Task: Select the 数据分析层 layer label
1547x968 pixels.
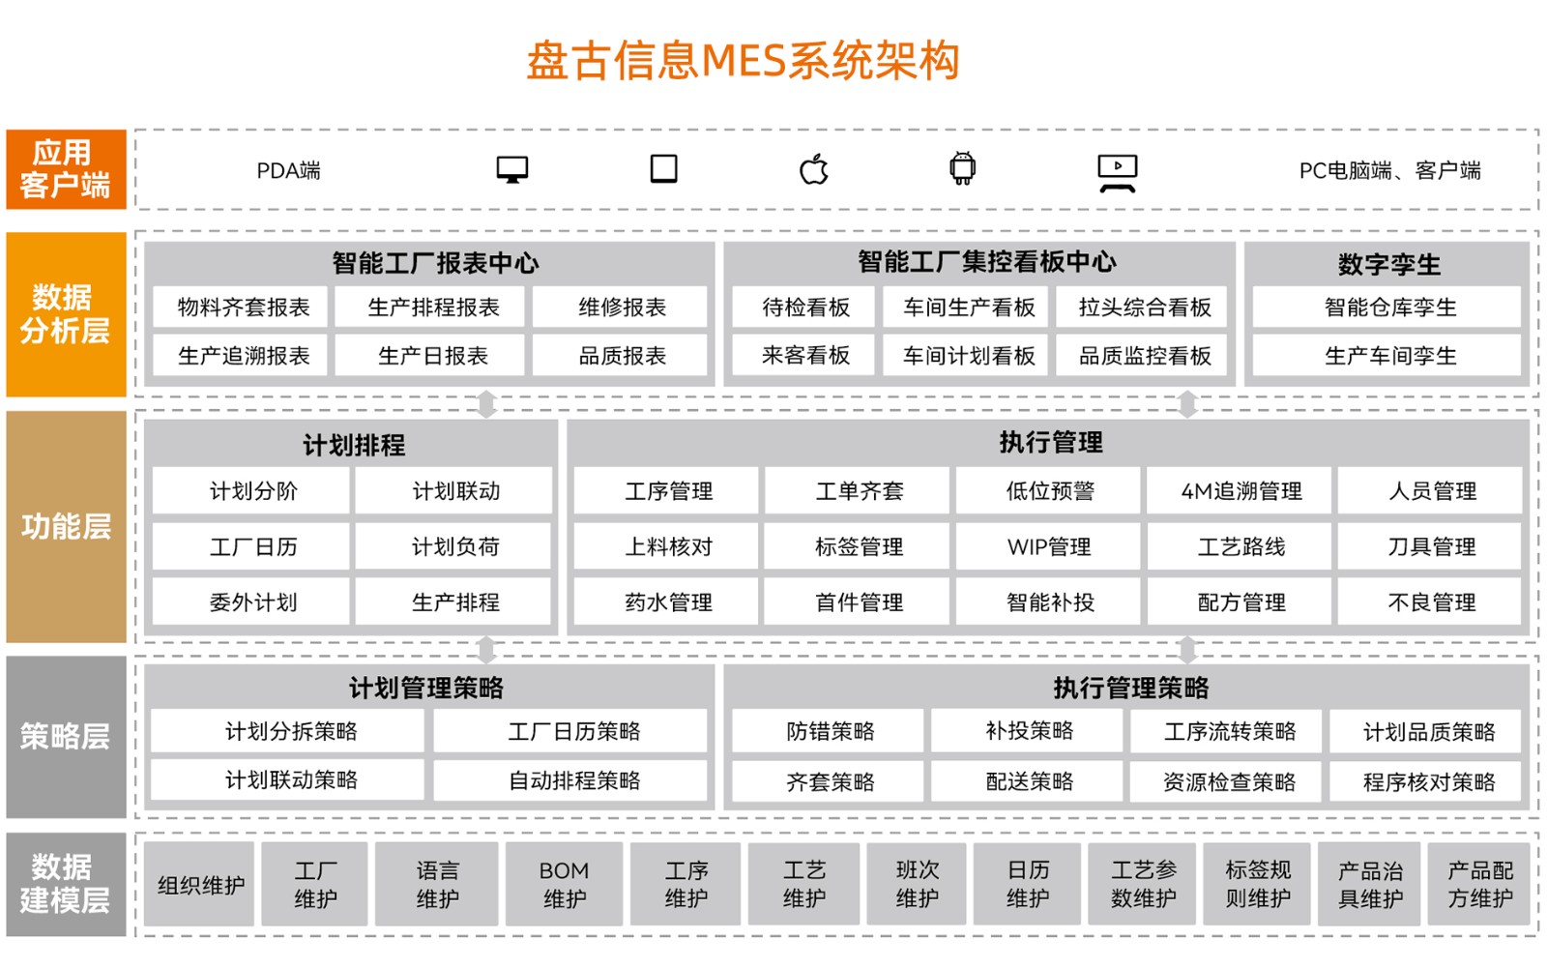Action: click(66, 314)
